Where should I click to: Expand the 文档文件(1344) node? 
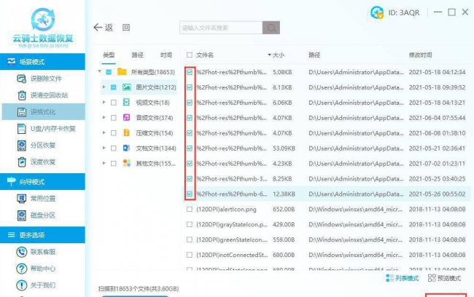(104, 148)
